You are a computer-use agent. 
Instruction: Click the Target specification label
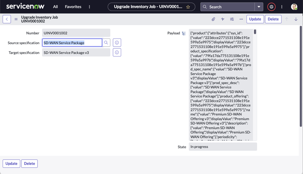pyautogui.click(x=24, y=53)
